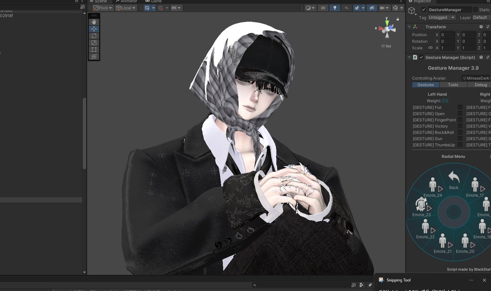Play Emote_21 in the radial menu
491x291 pixels.
pyautogui.click(x=443, y=243)
